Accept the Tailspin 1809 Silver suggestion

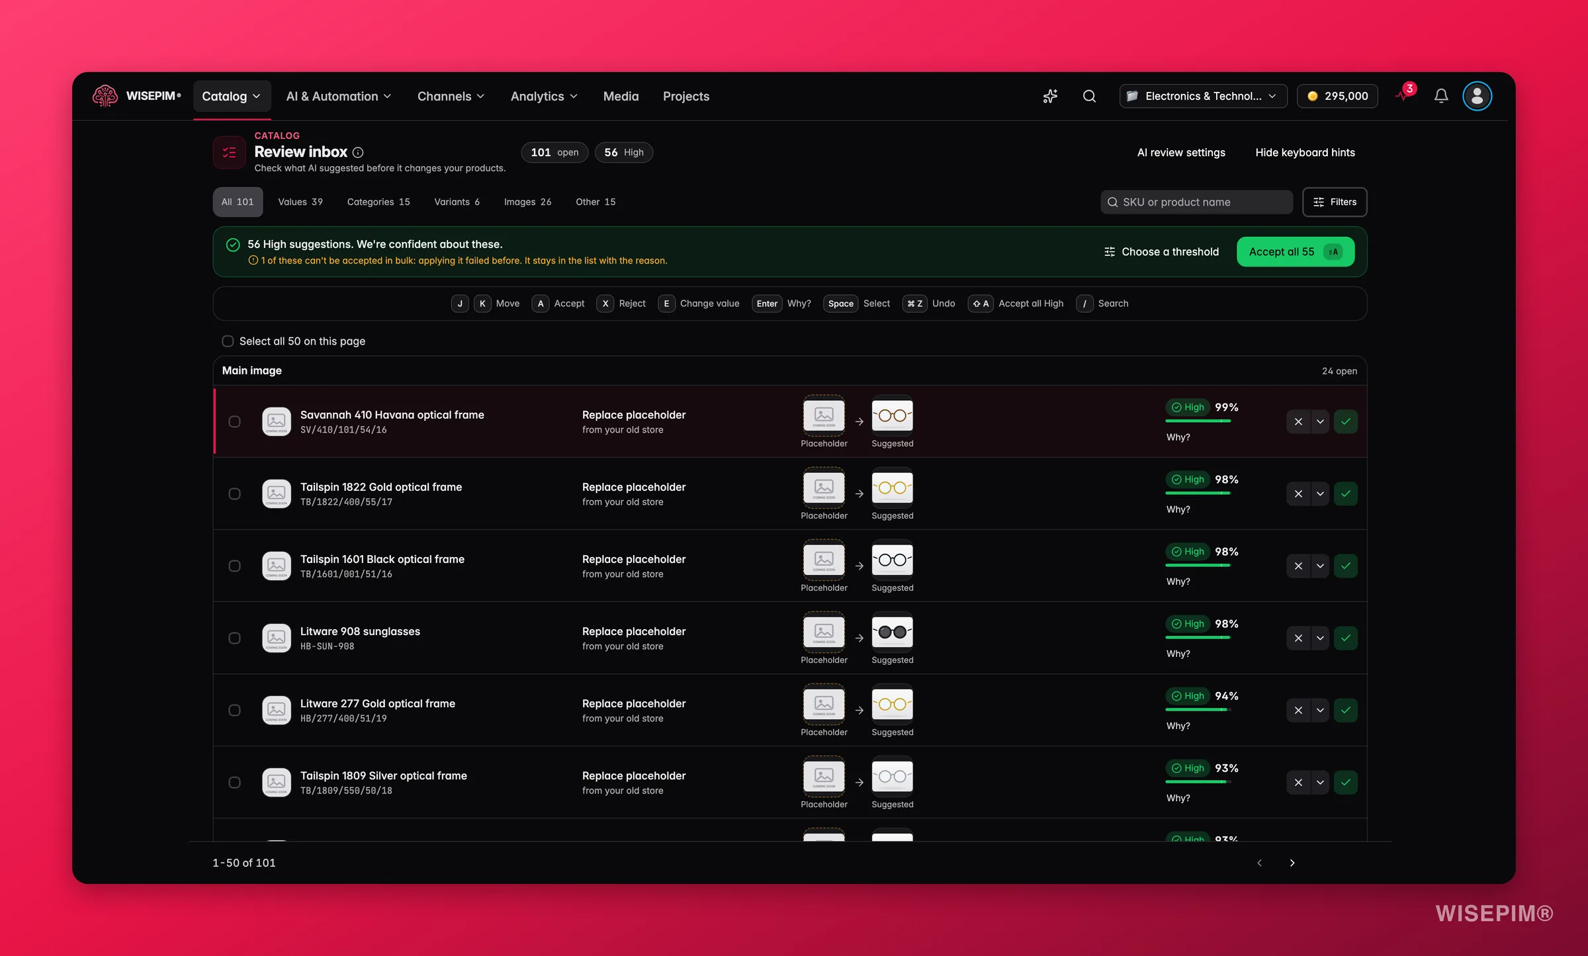pos(1346,782)
